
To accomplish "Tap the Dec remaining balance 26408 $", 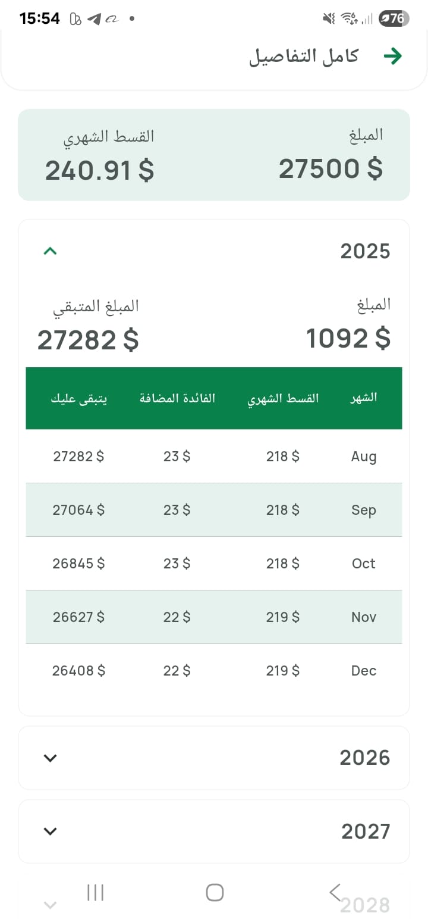I will [78, 671].
